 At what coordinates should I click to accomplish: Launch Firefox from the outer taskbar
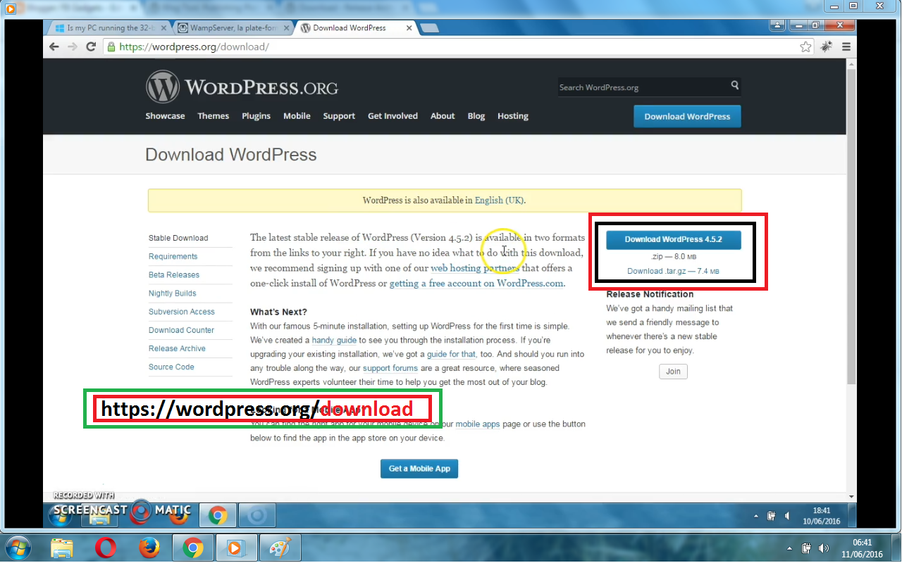point(149,548)
